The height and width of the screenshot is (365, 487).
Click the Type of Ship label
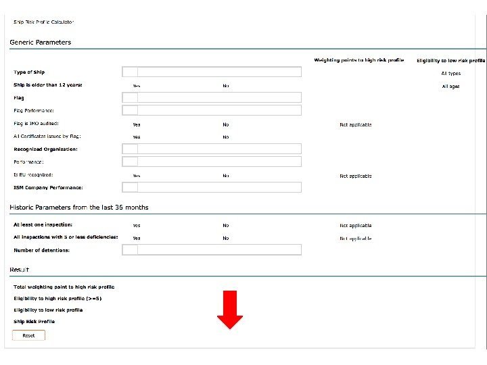click(29, 72)
